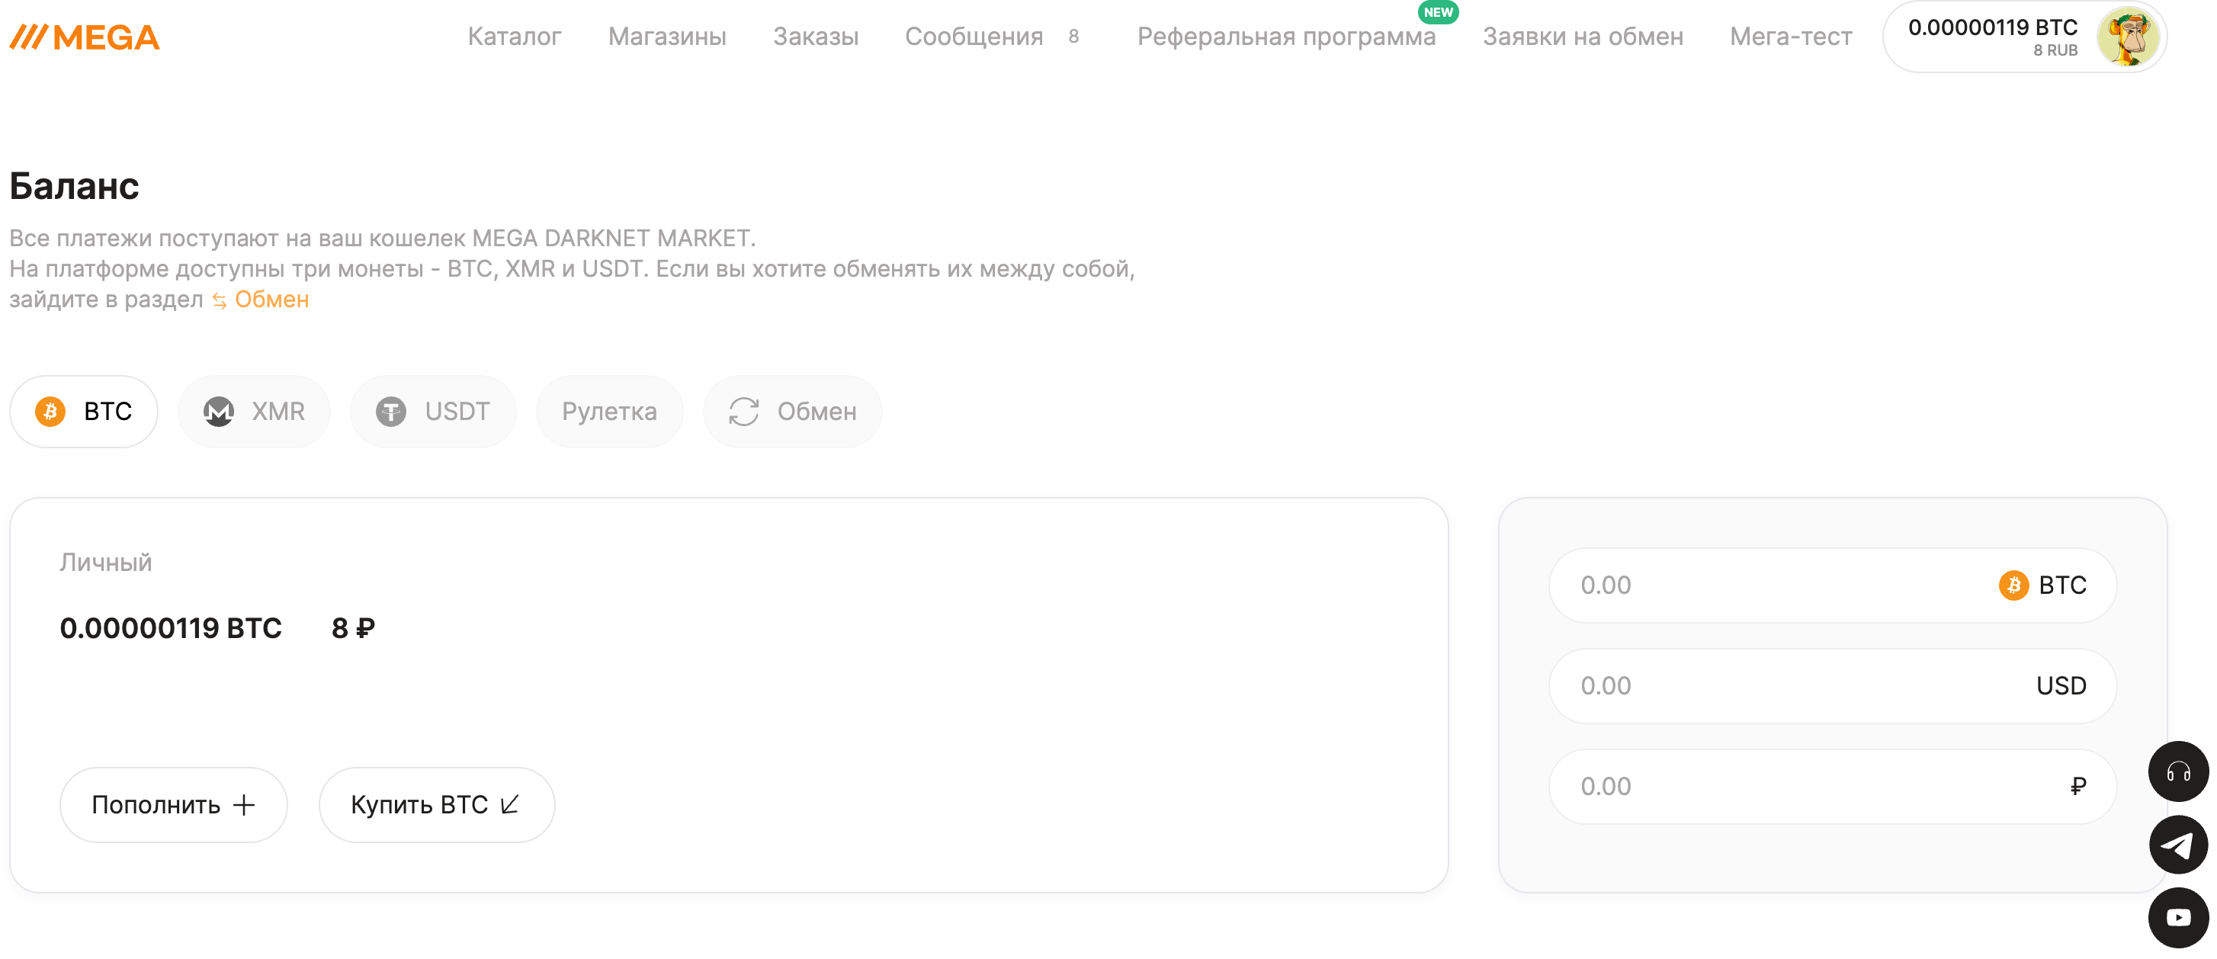Image resolution: width=2217 pixels, height=959 pixels.
Task: Click 0.00000119 BTC in the Личный card
Action: pos(171,628)
